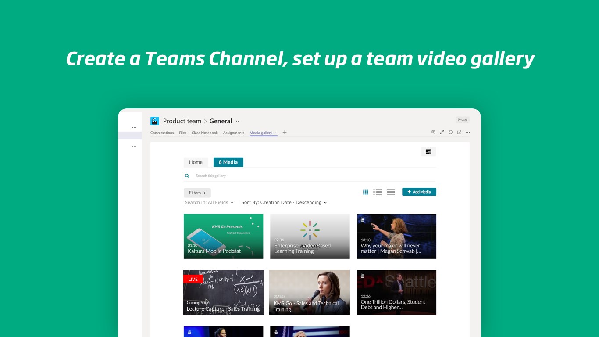Screen dimensions: 599x337
Task: Click YouTube icon on One Trillion Dollars video
Action: (x=363, y=276)
